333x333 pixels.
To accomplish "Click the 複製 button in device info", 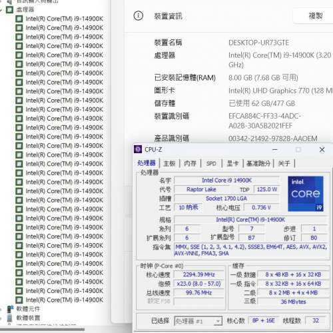I will click(315, 16).
